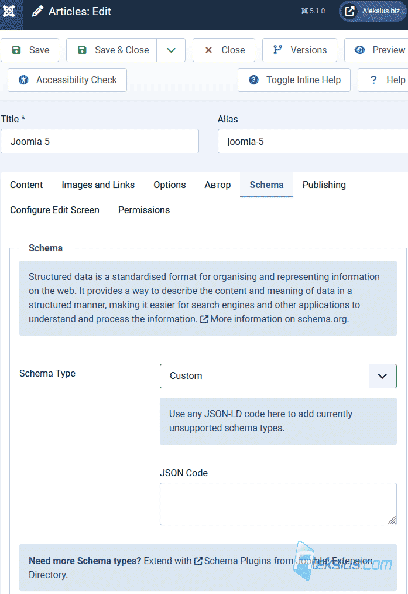Screen dimensions: 408x594
Task: Click the textarea resize handle corner
Action: [x=392, y=520]
